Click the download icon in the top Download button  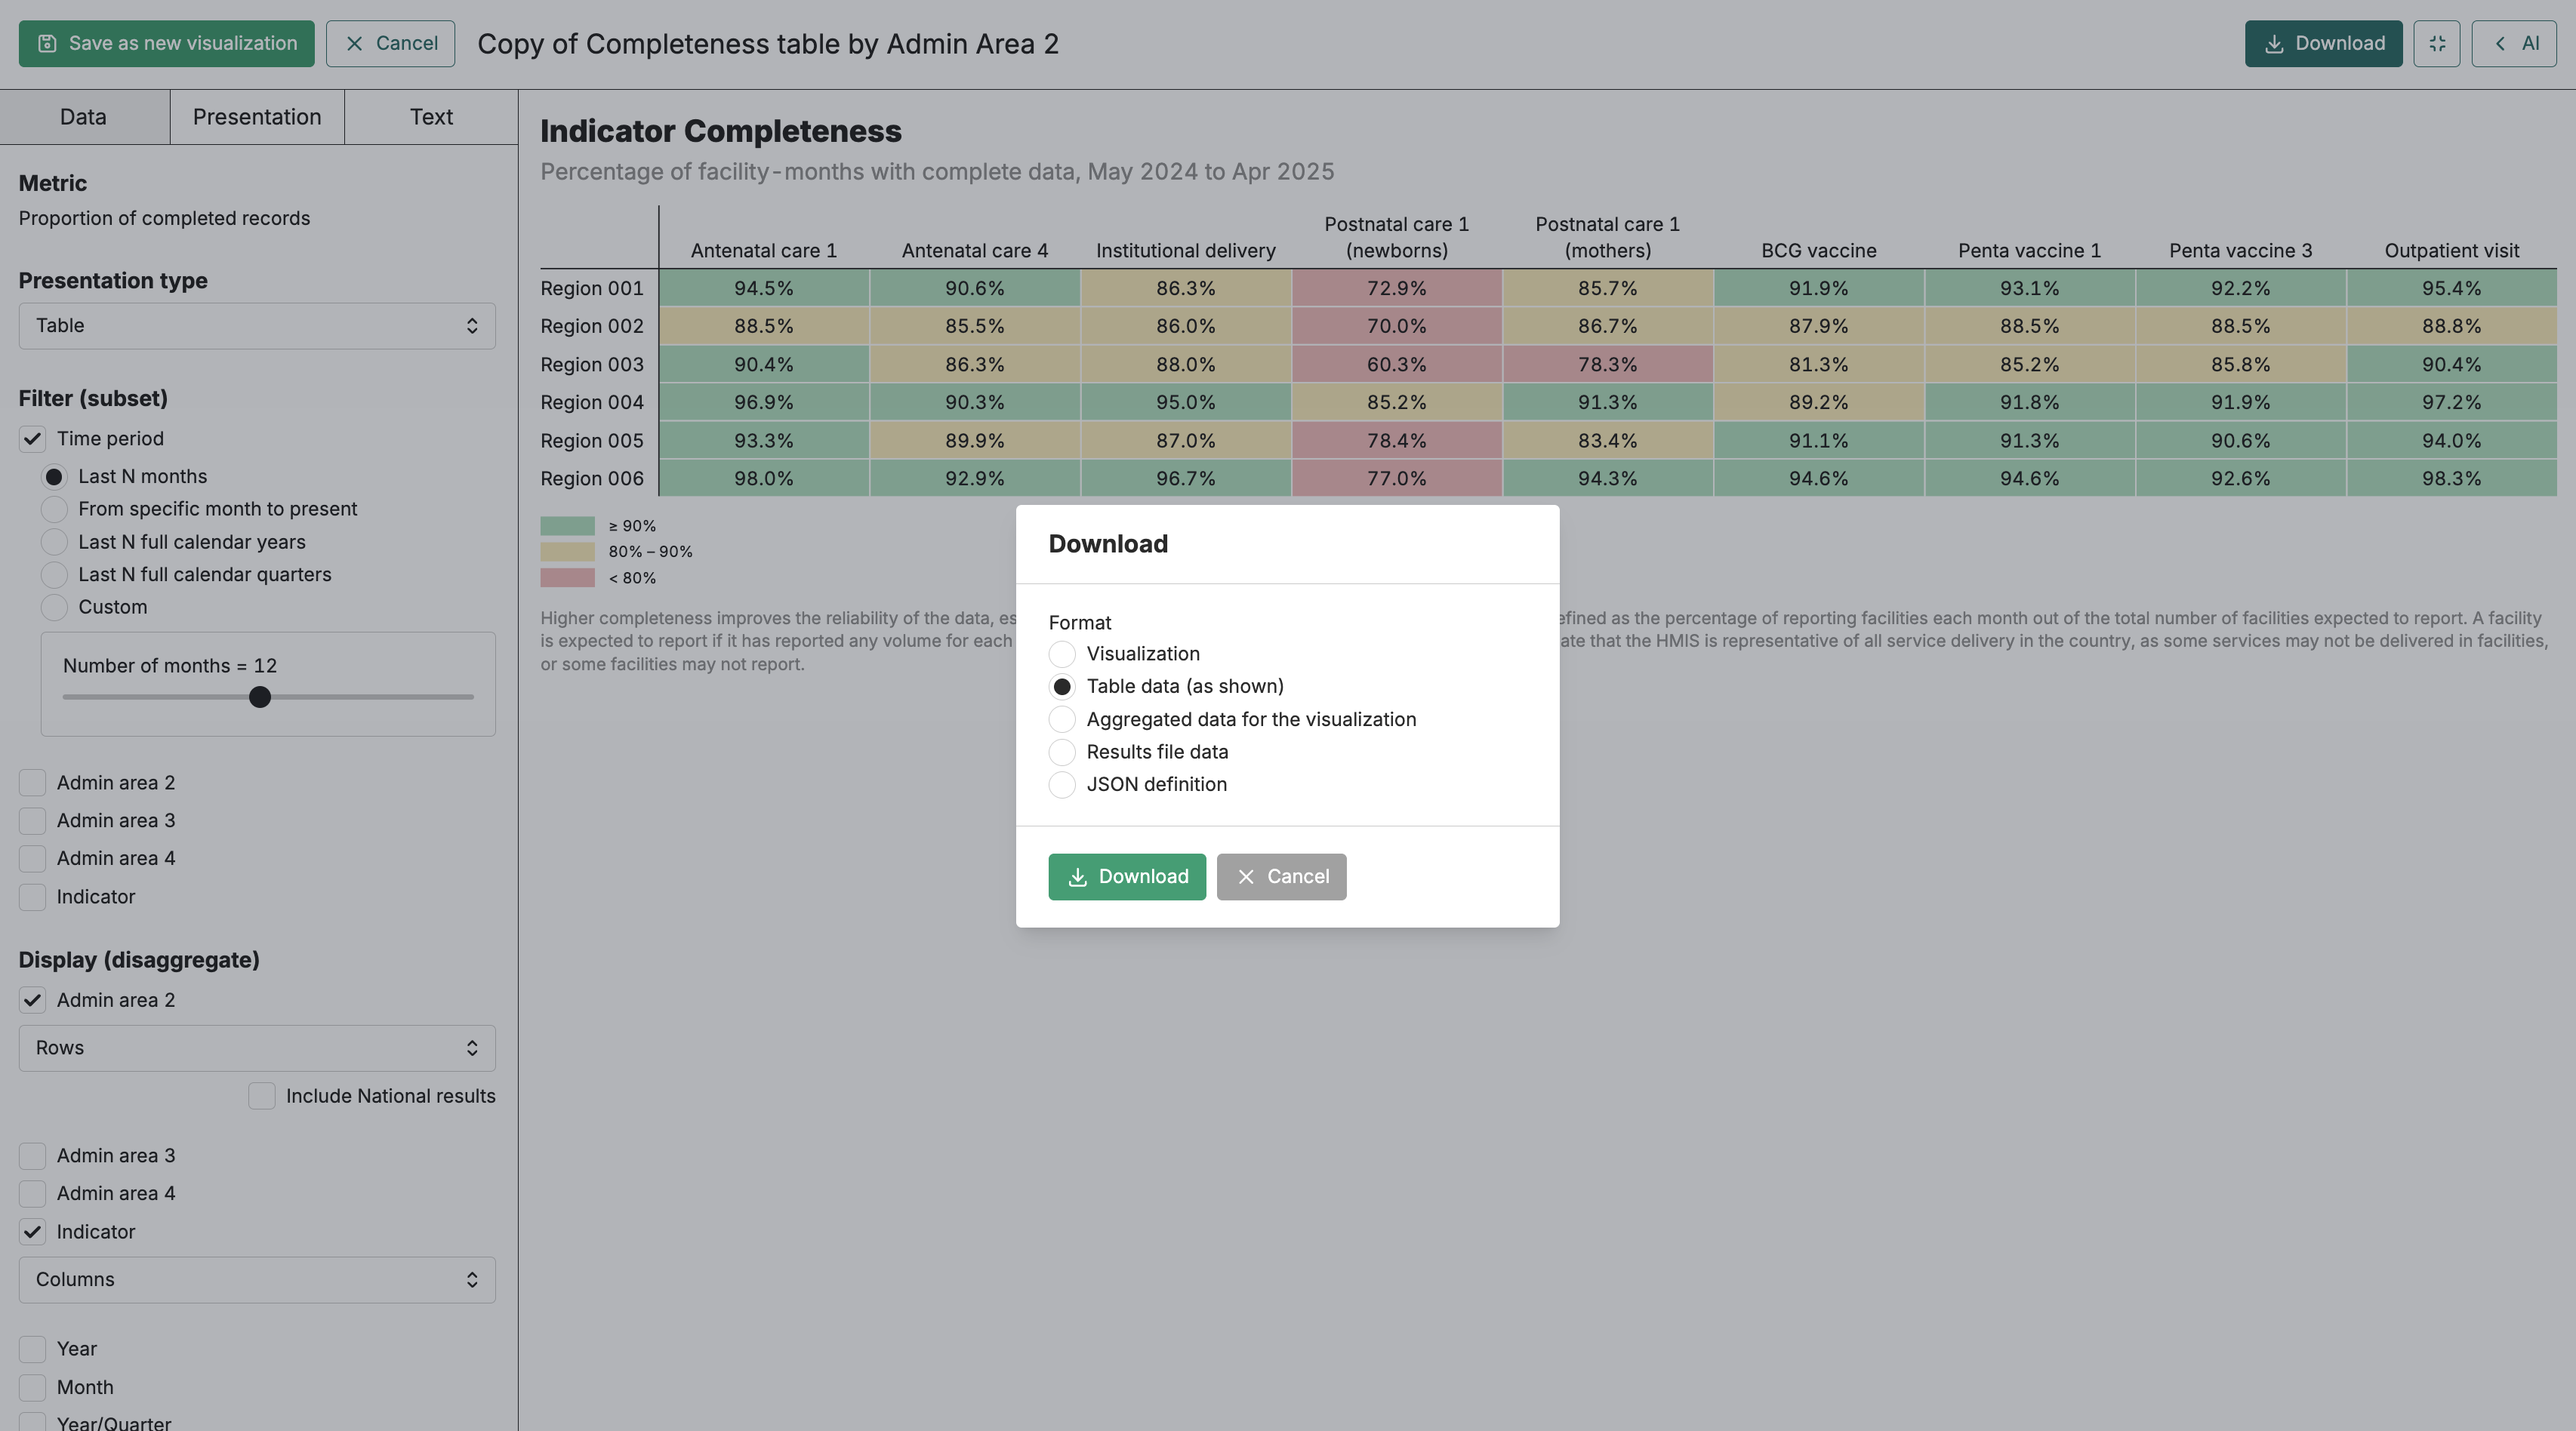(x=2274, y=44)
